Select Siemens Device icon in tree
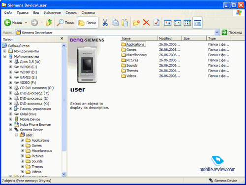246x185 pixels. tap(16, 130)
